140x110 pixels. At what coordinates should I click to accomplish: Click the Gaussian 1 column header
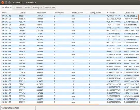click(112, 13)
